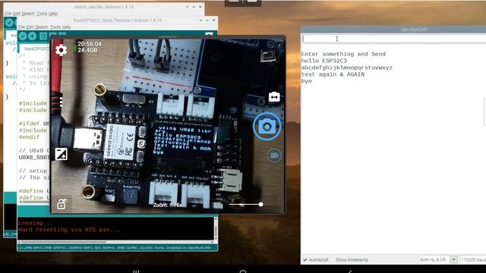
Task: Open Sketch menu in XiaoESP32C3_Serial_Terminal window
Action: pyautogui.click(x=42, y=27)
